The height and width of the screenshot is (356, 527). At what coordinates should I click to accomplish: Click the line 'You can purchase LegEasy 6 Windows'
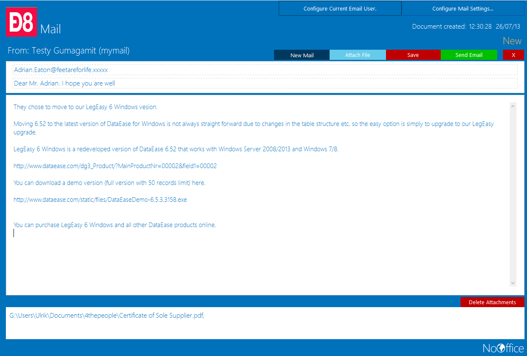[x=114, y=225]
